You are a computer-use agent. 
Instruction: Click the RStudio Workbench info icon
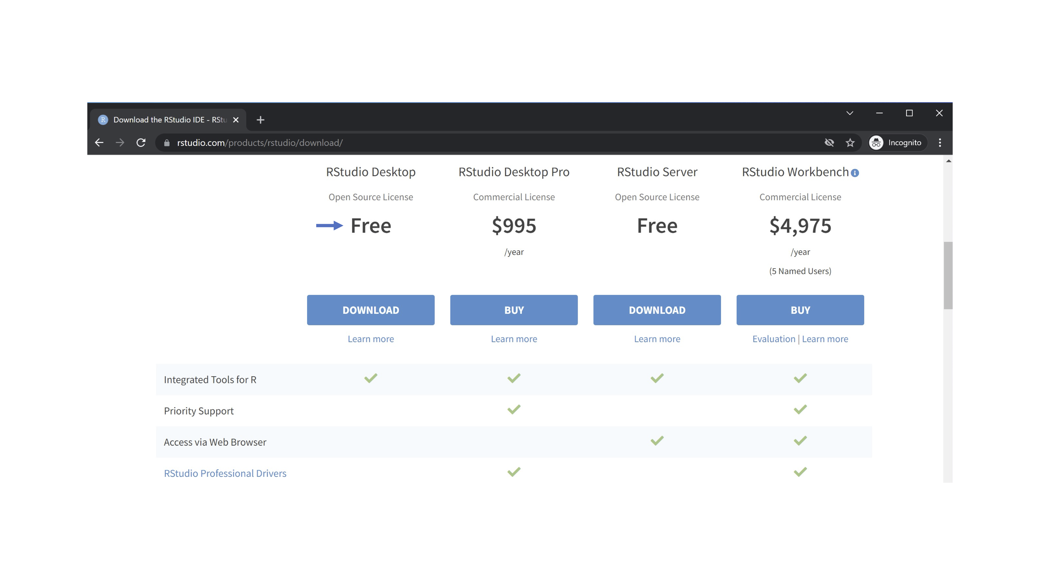(x=855, y=173)
